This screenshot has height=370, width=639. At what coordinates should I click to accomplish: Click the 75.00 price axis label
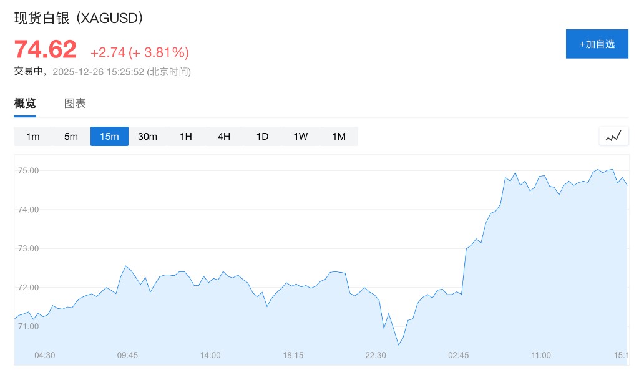pos(29,170)
